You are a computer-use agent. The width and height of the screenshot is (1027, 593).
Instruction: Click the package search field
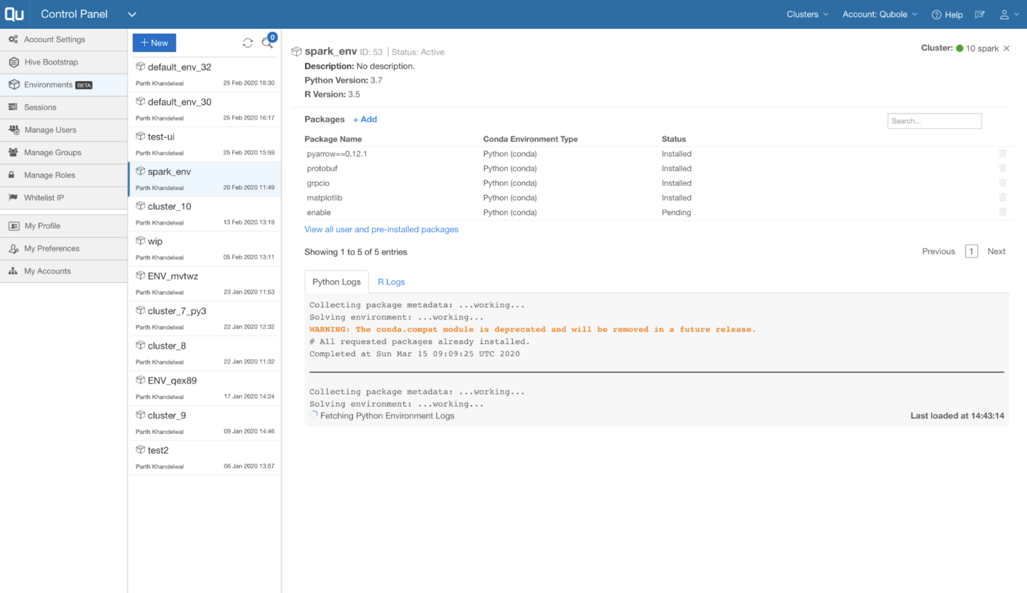click(x=934, y=120)
